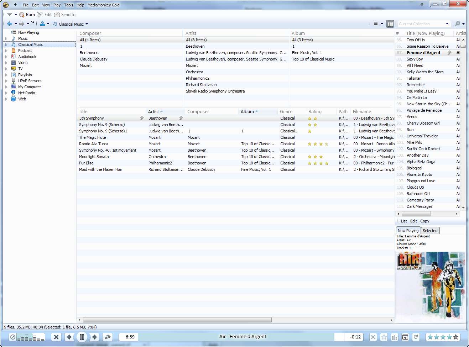Click the back navigation arrow
The width and height of the screenshot is (469, 347).
10,24
